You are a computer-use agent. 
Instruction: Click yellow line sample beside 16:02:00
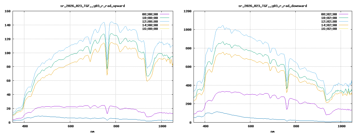tap(343, 29)
